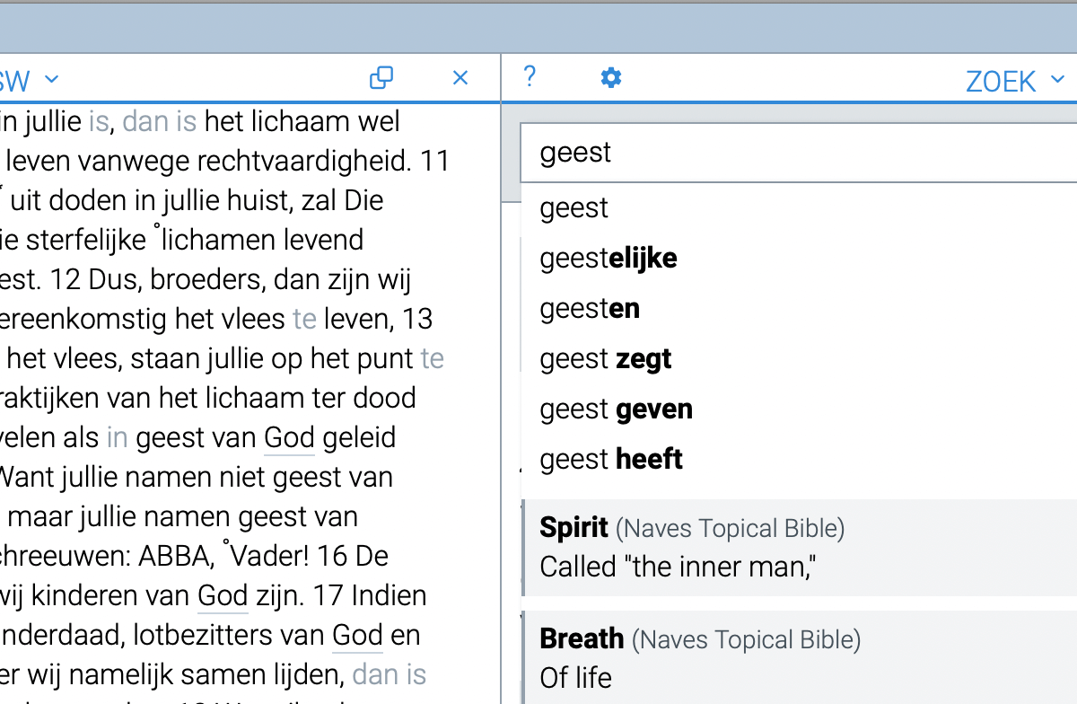Open settings gear icon
Image resolution: width=1077 pixels, height=704 pixels.
coord(611,78)
